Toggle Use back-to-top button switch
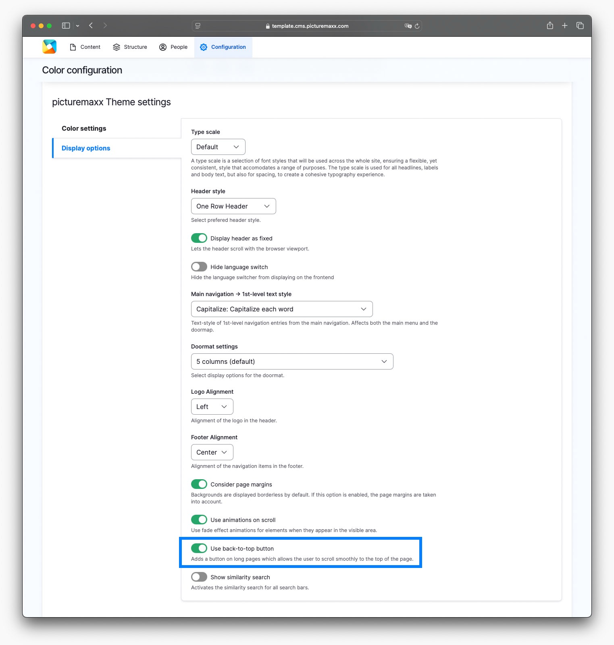The image size is (614, 645). pos(199,548)
